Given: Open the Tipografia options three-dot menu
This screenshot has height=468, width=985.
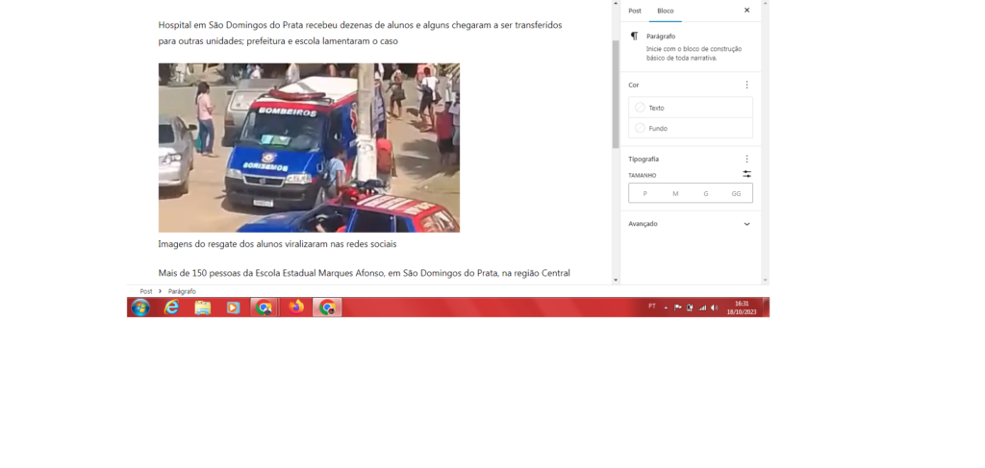Looking at the screenshot, I should (746, 159).
